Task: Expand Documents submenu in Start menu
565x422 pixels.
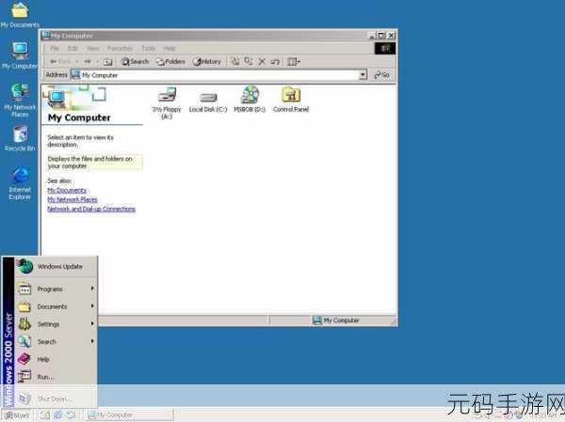Action: coord(56,306)
